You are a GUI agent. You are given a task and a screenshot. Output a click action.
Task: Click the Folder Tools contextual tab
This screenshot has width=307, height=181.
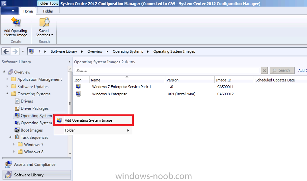click(x=48, y=3)
